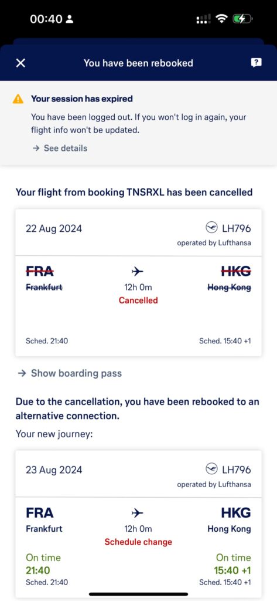
Task: Select the red Cancelled status label
Action: (x=138, y=300)
